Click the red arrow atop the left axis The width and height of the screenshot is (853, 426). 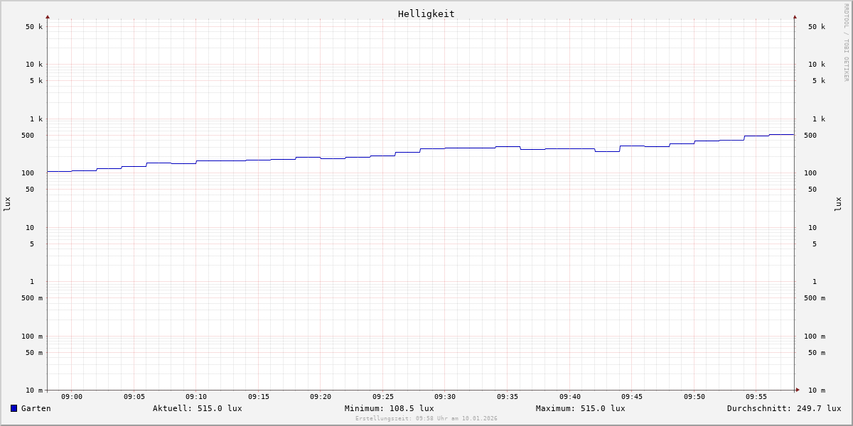tap(48, 16)
